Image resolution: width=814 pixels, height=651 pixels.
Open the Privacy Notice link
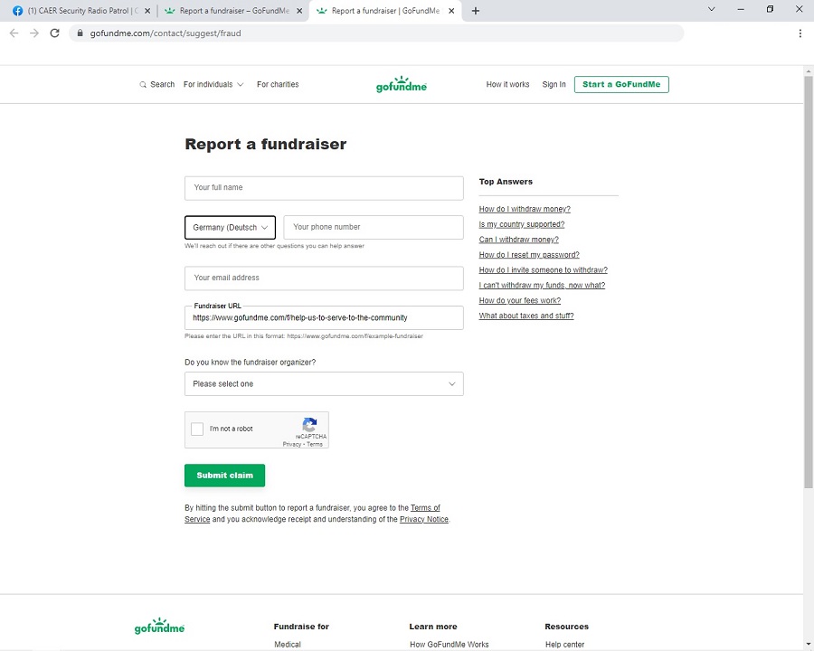[x=423, y=519]
